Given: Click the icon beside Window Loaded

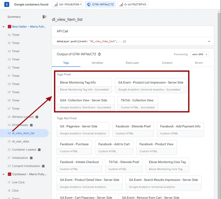Looking at the screenshot, I should click(x=37, y=117).
